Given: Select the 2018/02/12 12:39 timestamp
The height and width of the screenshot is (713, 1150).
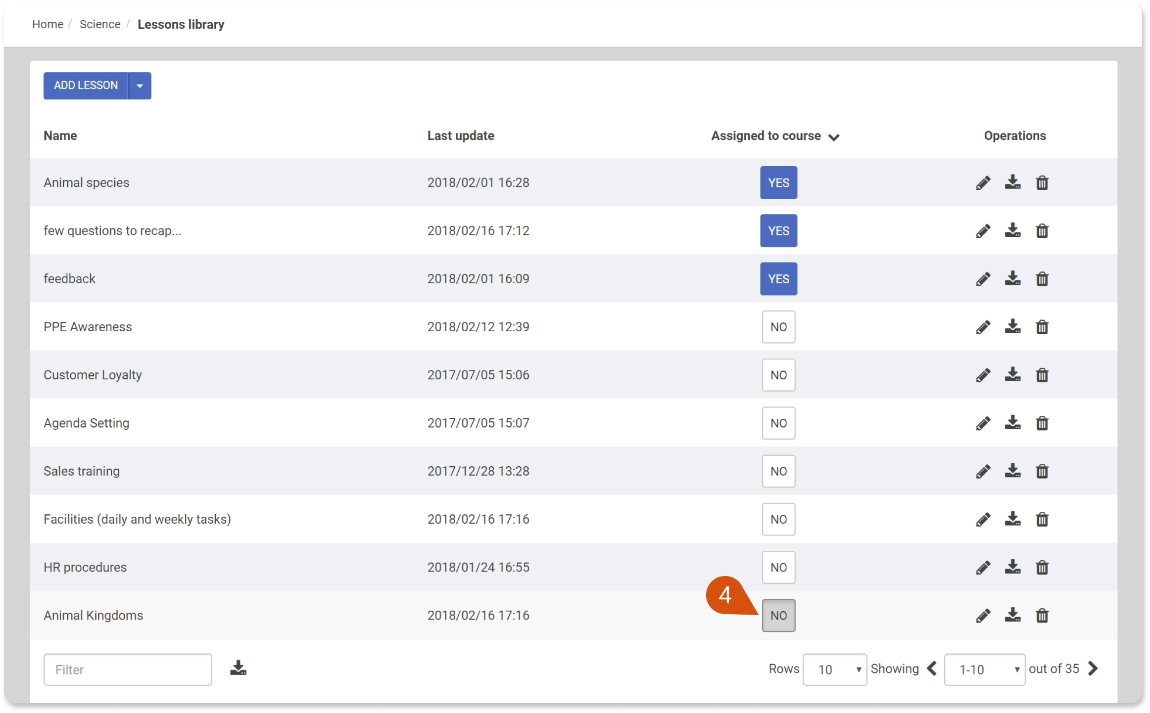Looking at the screenshot, I should [478, 327].
